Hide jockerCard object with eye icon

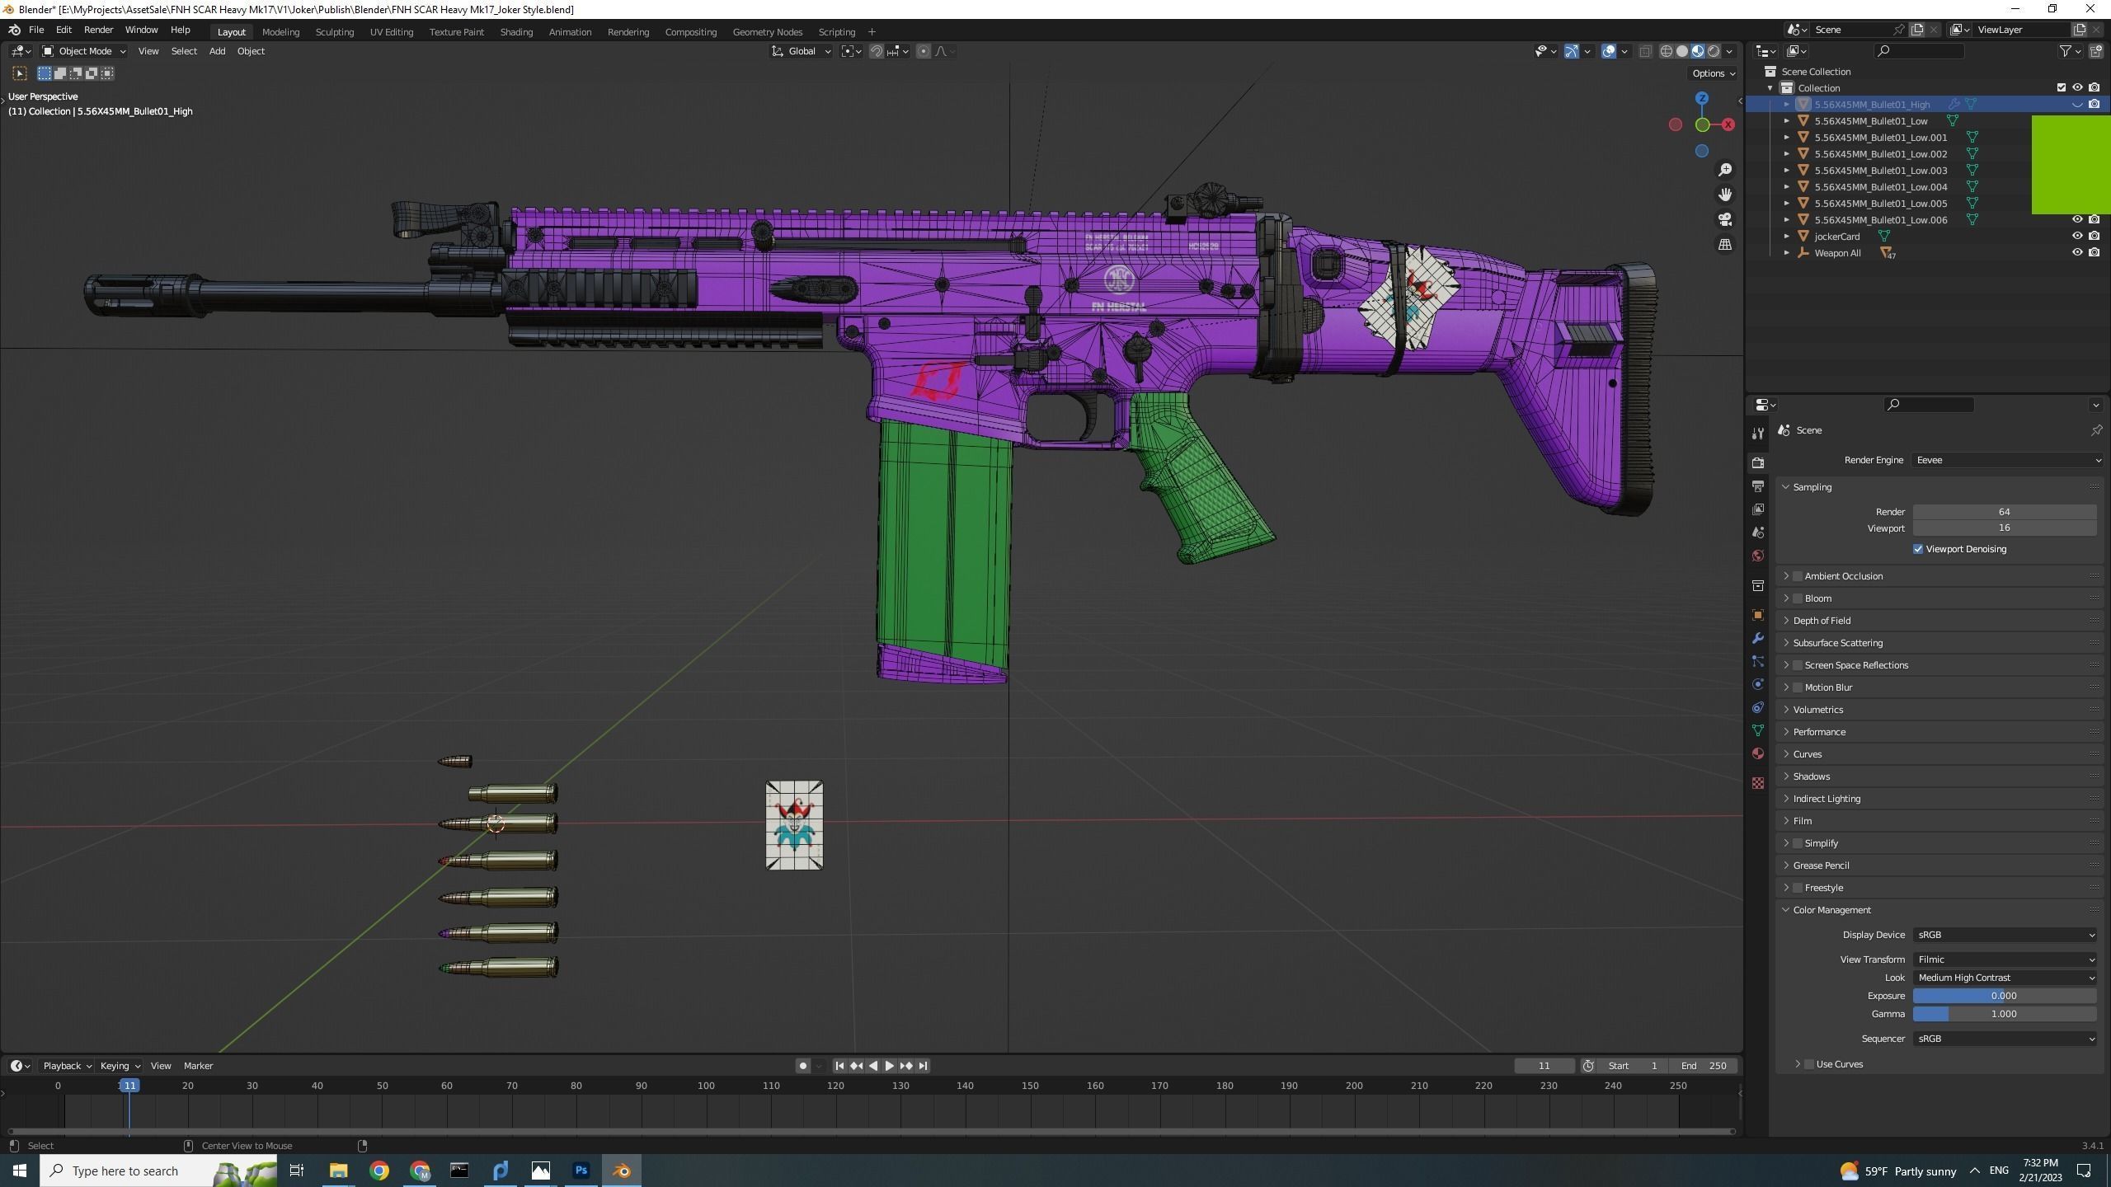pos(2077,236)
